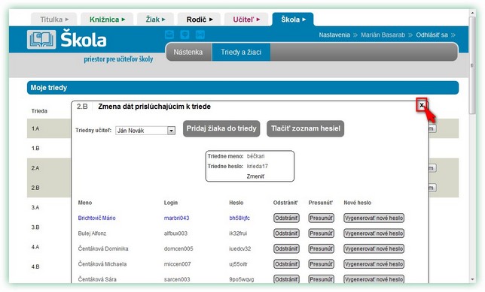Open the Nástenka menu item
485x292 pixels.
point(188,52)
